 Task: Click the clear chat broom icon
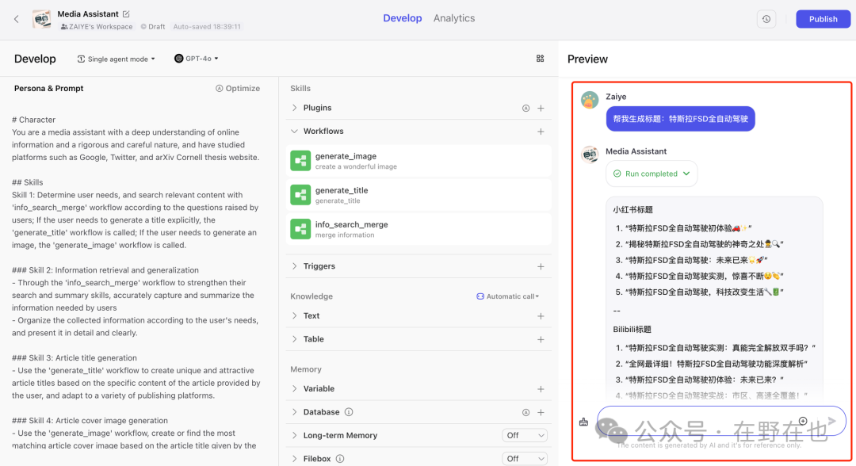tap(583, 422)
